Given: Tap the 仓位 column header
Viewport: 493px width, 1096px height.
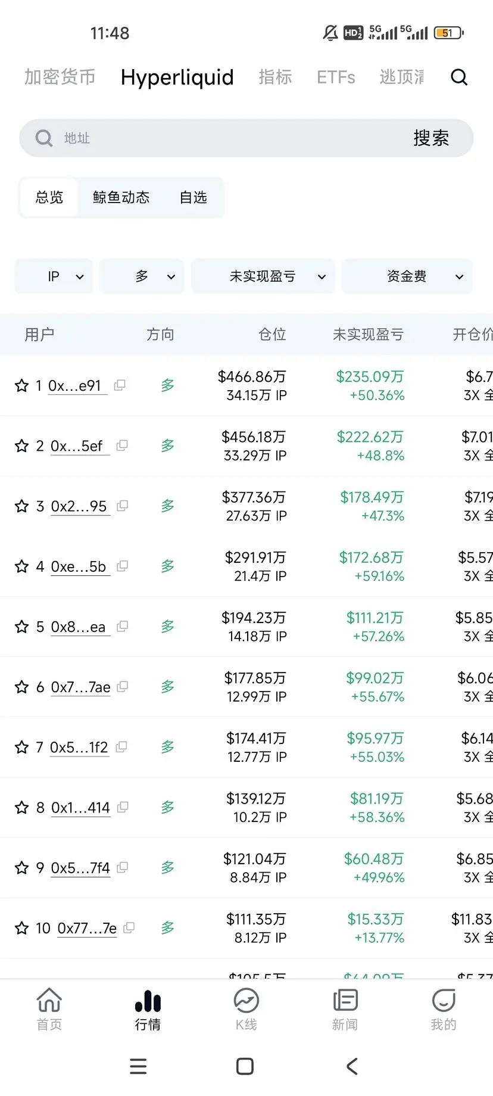Looking at the screenshot, I should click(272, 335).
